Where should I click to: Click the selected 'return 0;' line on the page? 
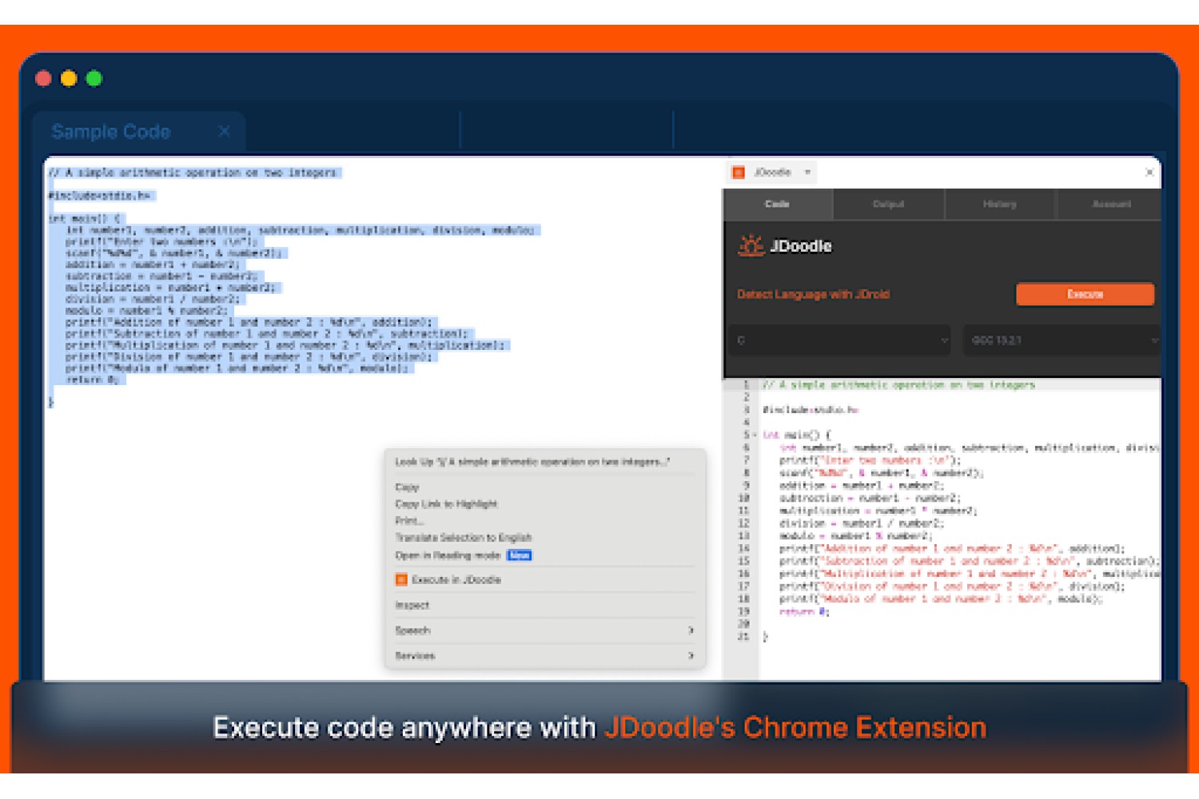93,380
